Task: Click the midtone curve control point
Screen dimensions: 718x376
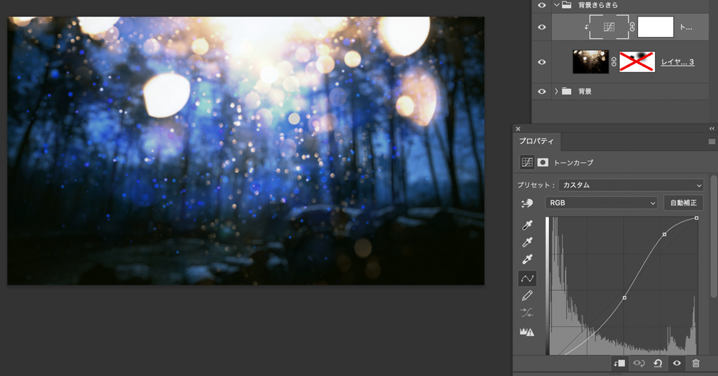Action: (x=625, y=298)
